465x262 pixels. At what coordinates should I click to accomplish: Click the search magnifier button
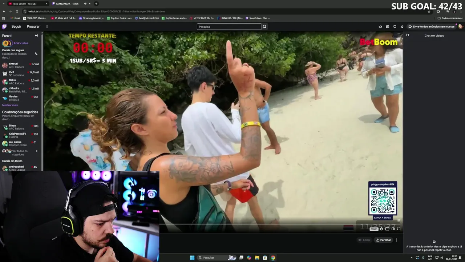coord(264,27)
